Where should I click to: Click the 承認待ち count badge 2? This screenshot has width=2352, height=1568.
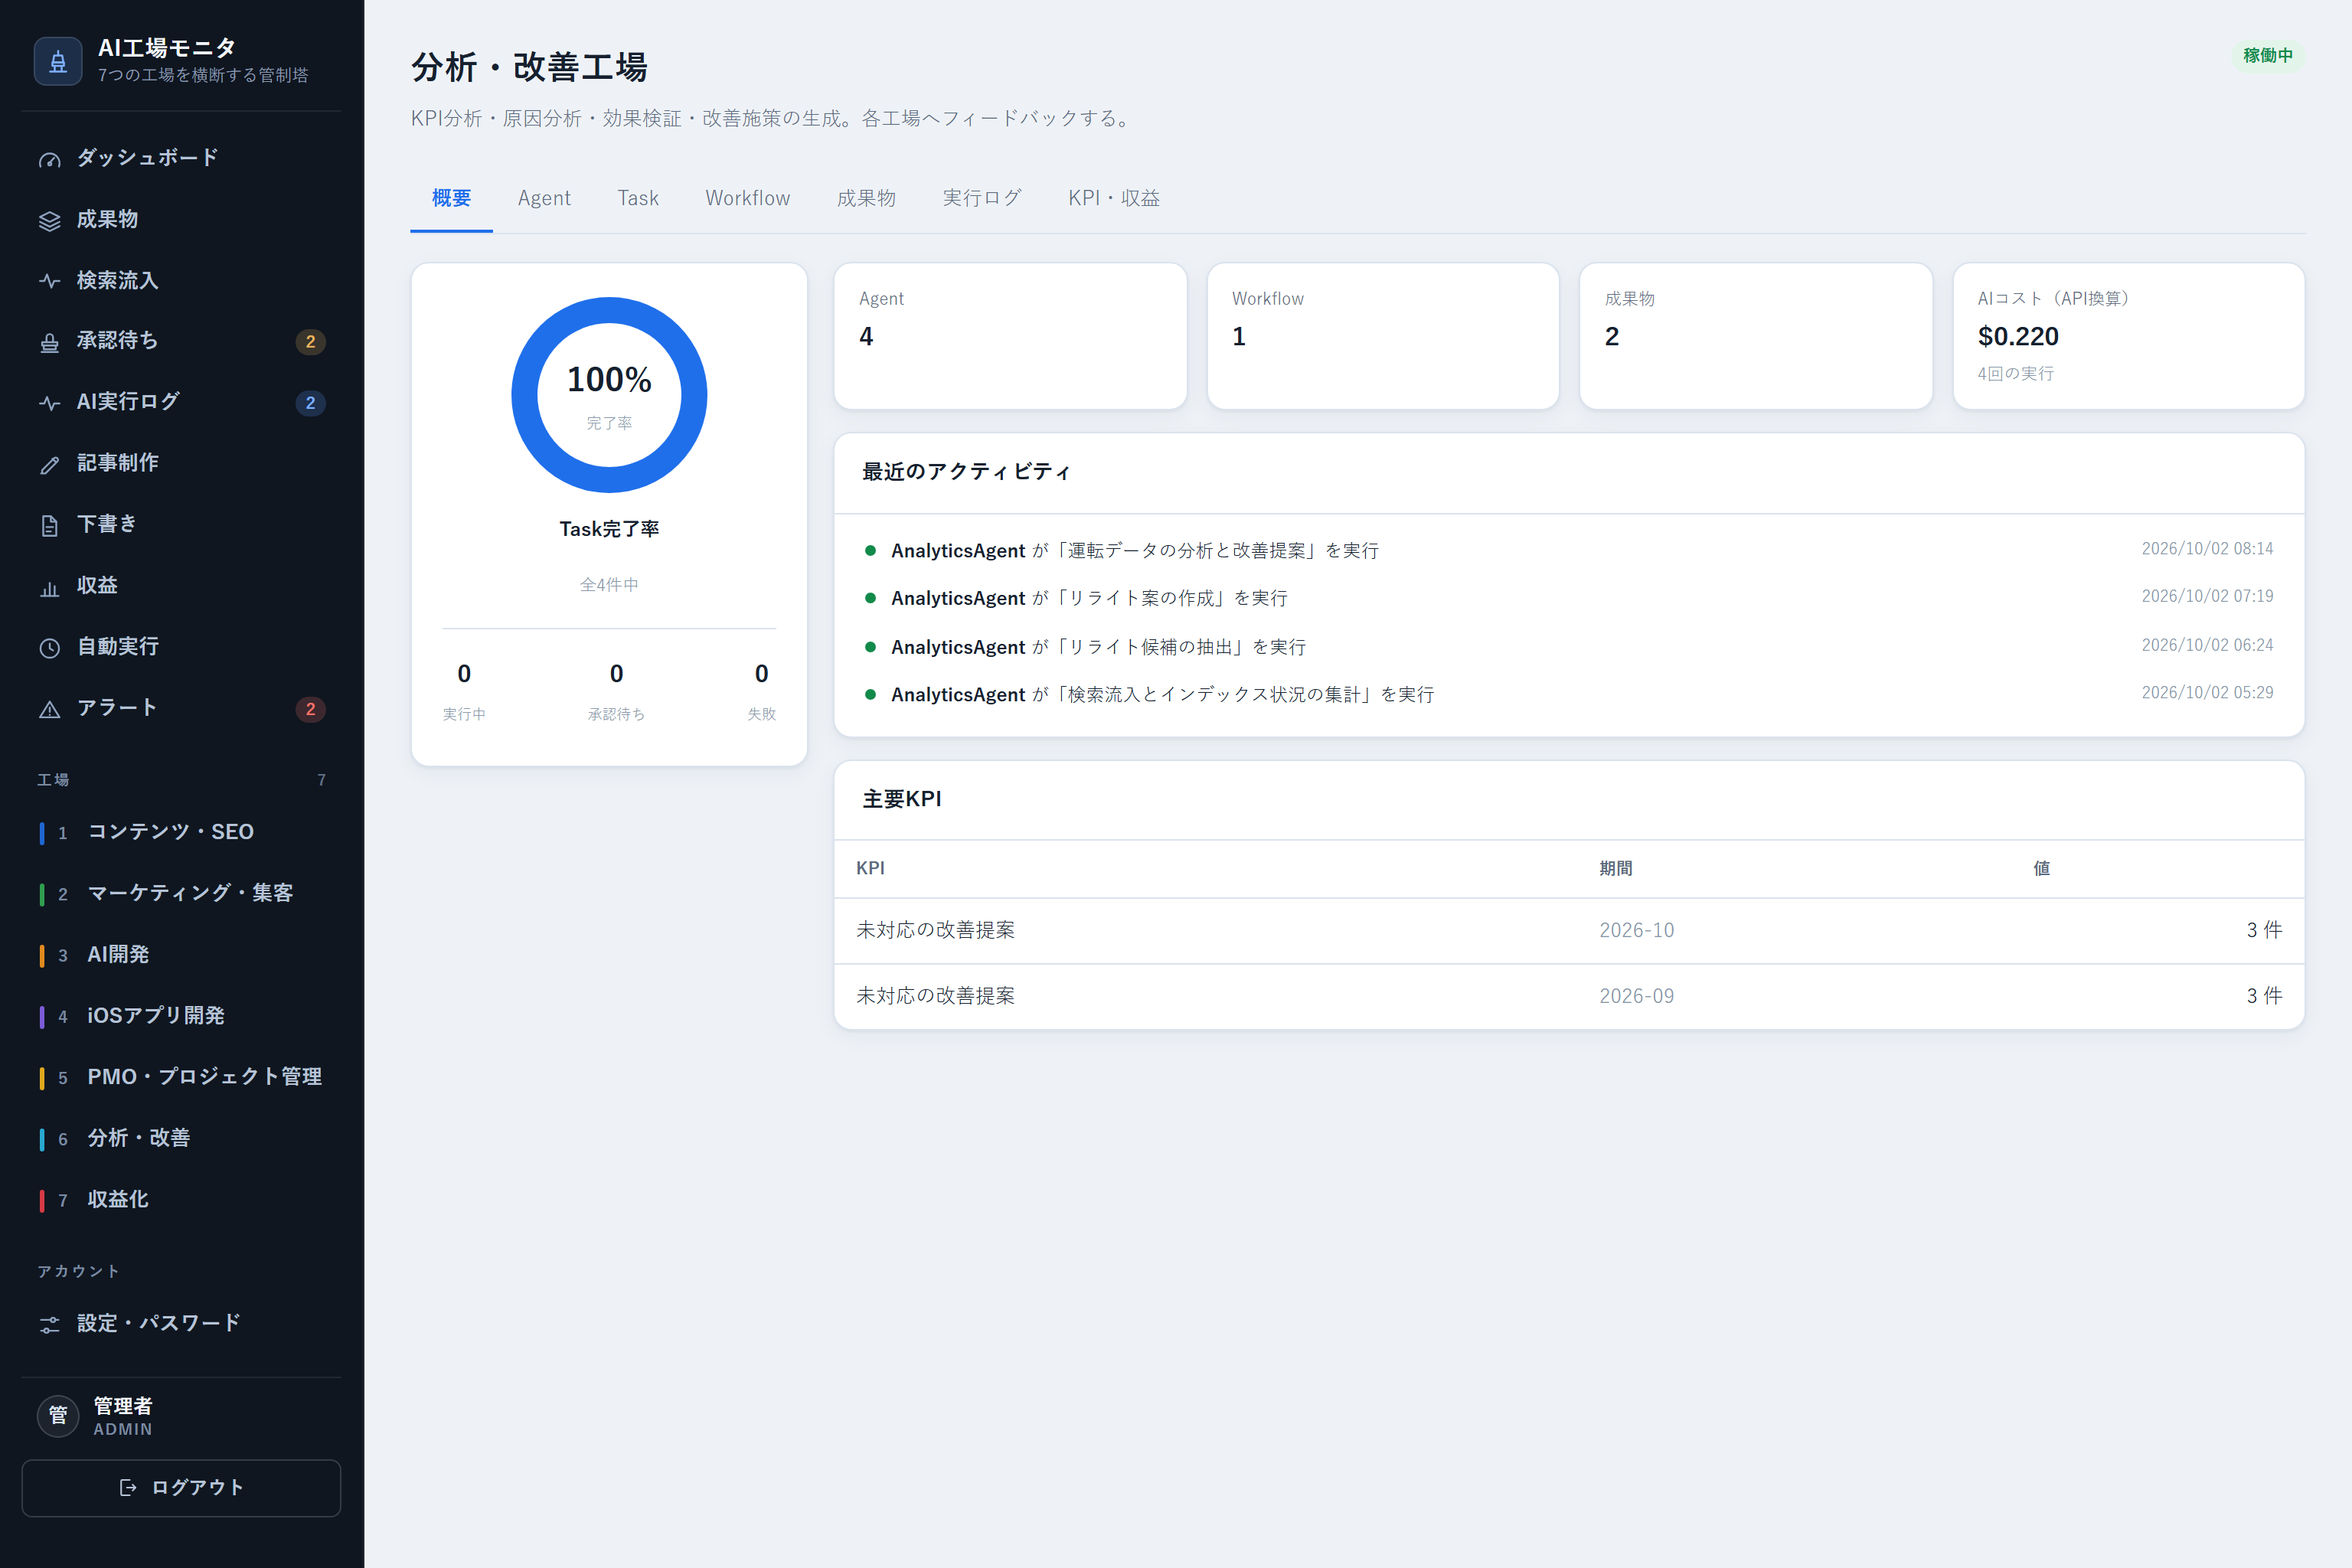(x=310, y=342)
